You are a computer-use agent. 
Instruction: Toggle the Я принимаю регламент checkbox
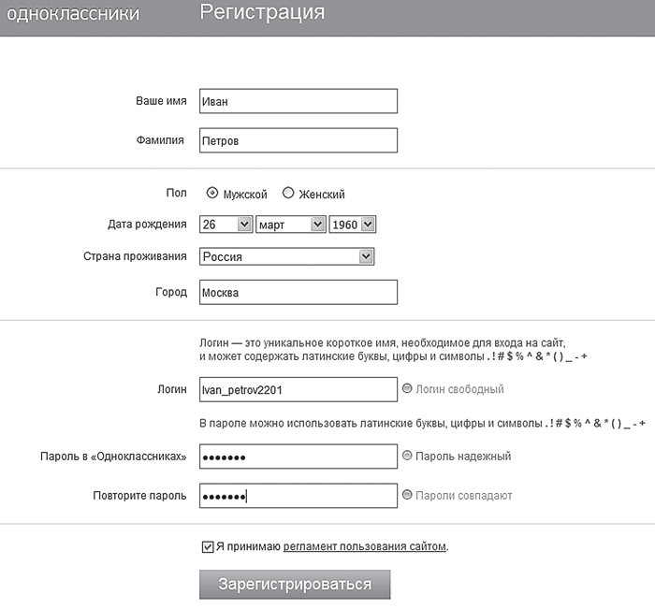tap(208, 546)
